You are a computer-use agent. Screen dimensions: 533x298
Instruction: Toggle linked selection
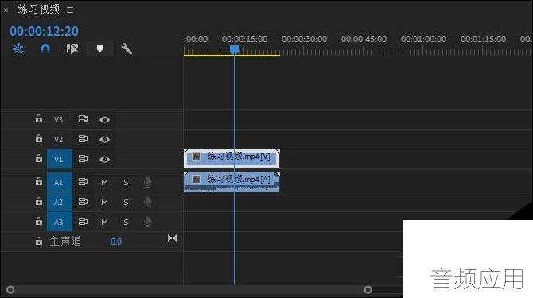pos(72,49)
